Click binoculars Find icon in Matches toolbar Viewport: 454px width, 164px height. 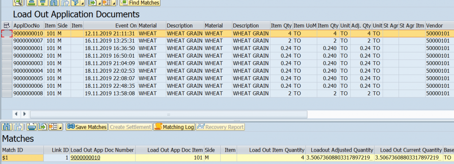[7, 127]
